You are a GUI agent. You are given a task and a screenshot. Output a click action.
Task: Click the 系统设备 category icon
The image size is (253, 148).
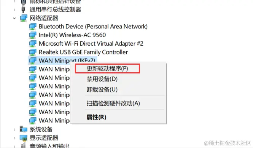[x=24, y=129]
